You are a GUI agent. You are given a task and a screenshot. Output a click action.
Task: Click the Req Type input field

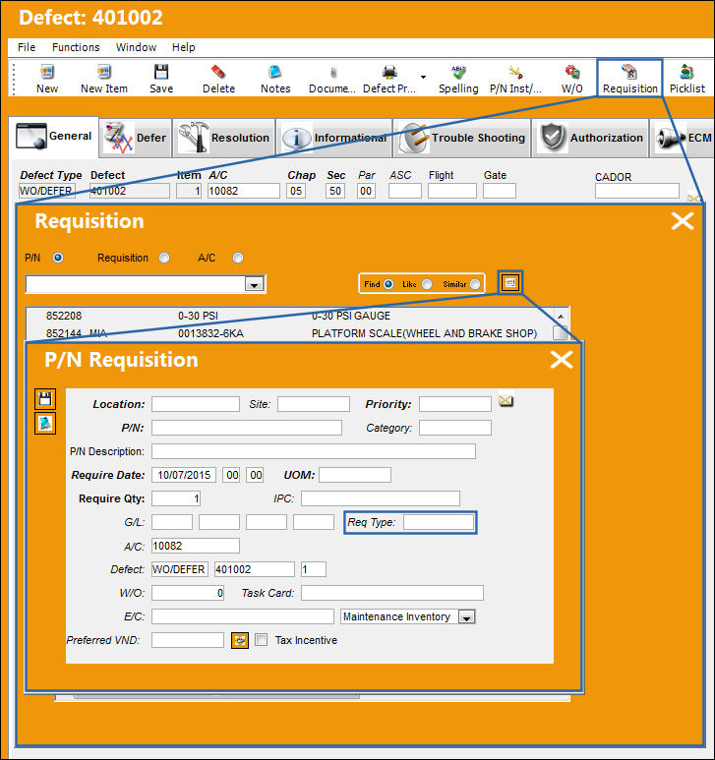point(439,522)
